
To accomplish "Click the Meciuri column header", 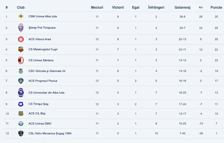I will 97,7.
